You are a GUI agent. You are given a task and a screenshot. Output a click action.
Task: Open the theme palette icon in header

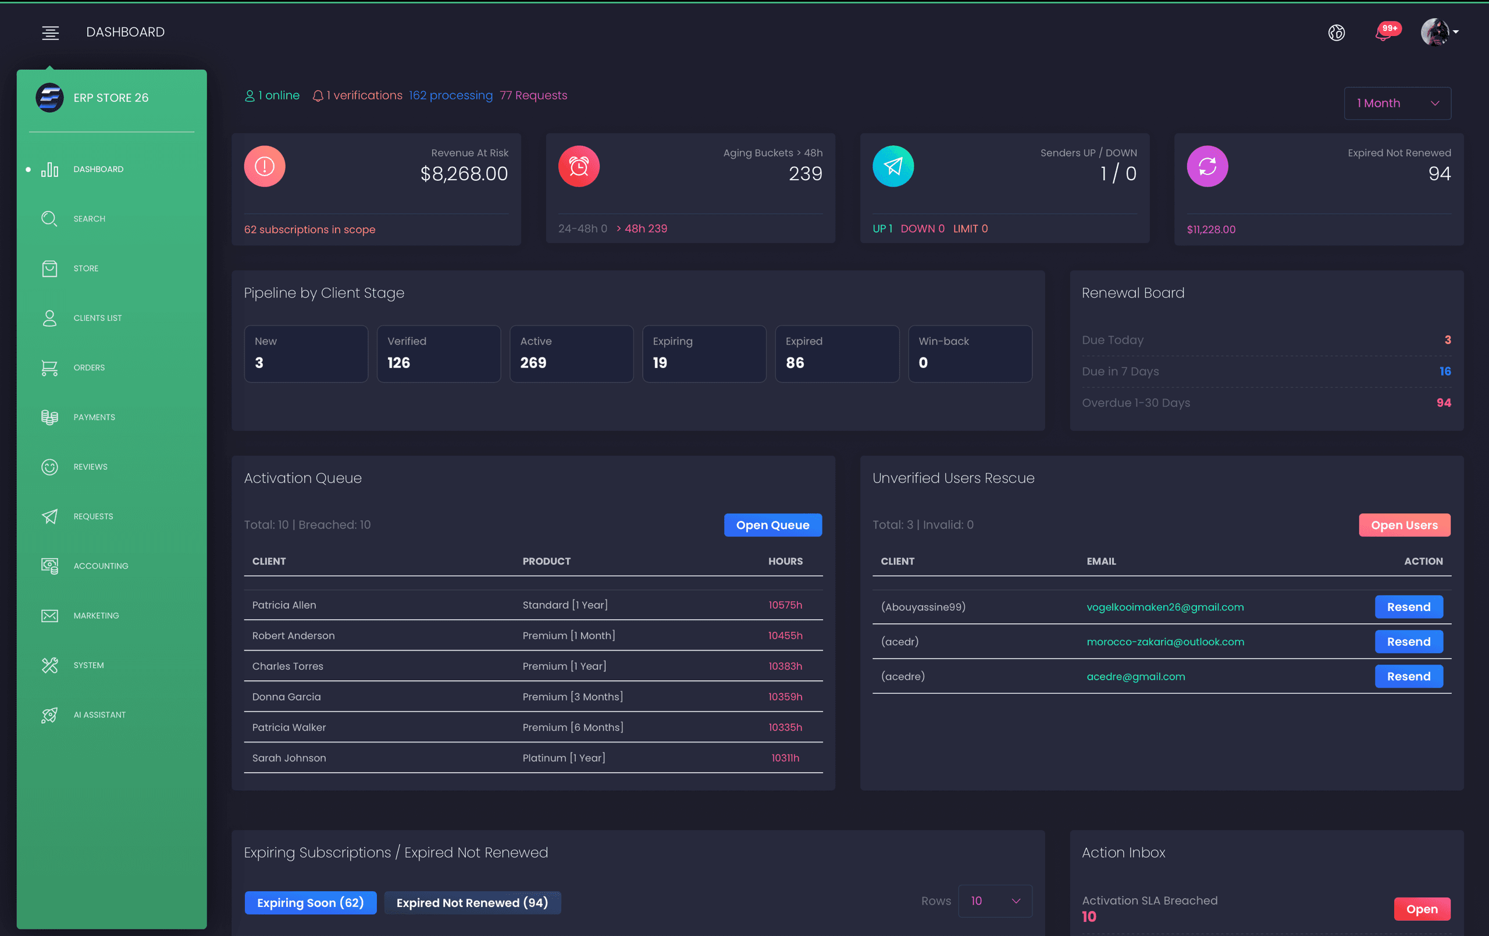click(x=1336, y=32)
